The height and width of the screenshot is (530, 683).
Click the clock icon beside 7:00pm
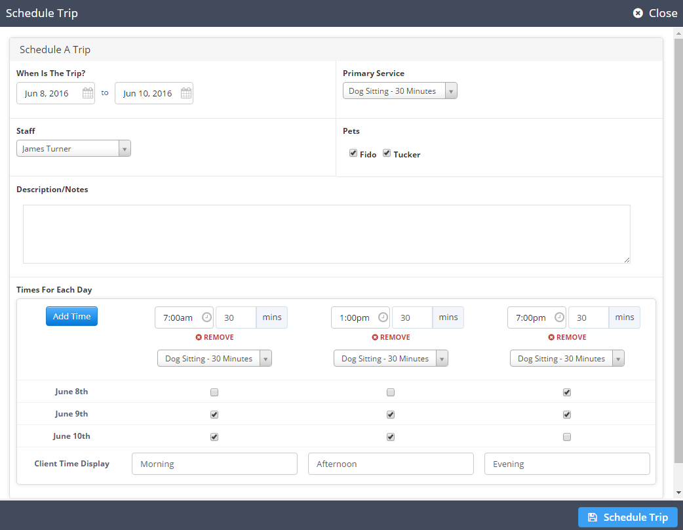(x=559, y=317)
